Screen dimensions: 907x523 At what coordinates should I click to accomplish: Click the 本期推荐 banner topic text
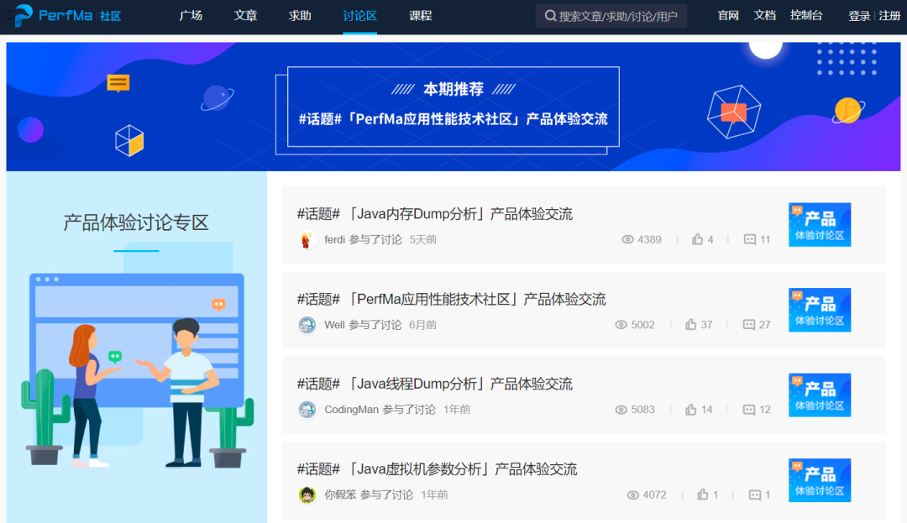point(453,119)
